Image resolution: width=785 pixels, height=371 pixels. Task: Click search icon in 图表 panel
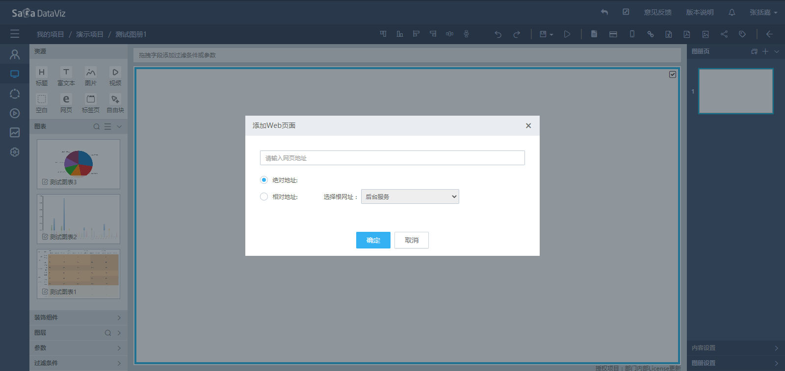pos(97,126)
